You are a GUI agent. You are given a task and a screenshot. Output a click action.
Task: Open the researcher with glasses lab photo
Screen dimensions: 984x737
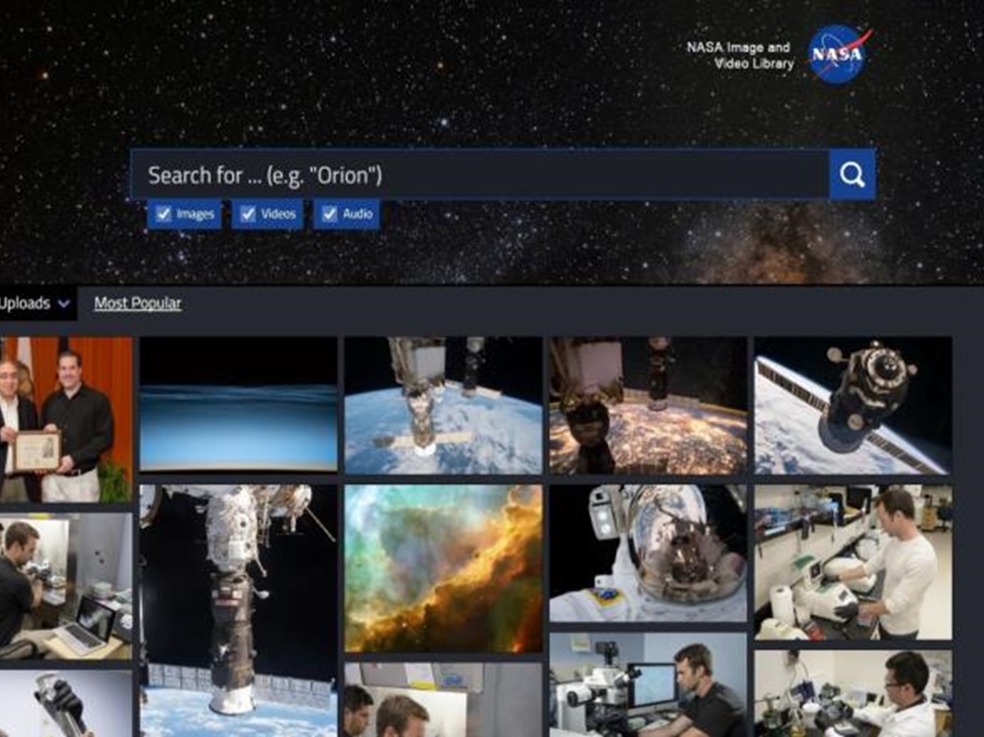tap(853, 694)
